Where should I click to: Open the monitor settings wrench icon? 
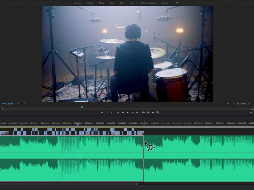point(238,104)
